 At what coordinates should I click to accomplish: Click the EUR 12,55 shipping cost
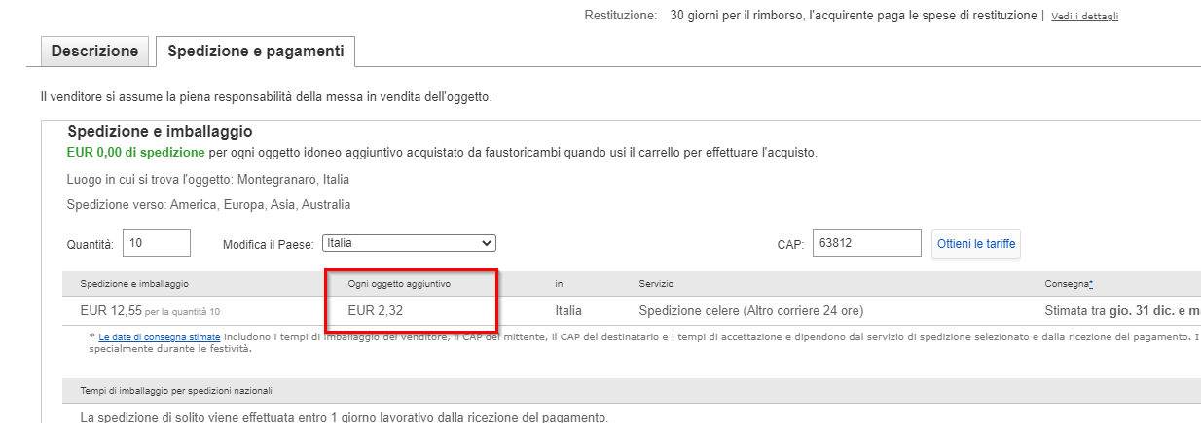(111, 311)
